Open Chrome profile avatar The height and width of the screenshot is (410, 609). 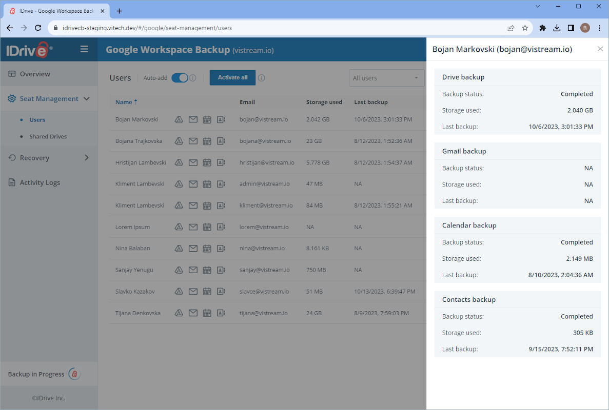coord(585,28)
